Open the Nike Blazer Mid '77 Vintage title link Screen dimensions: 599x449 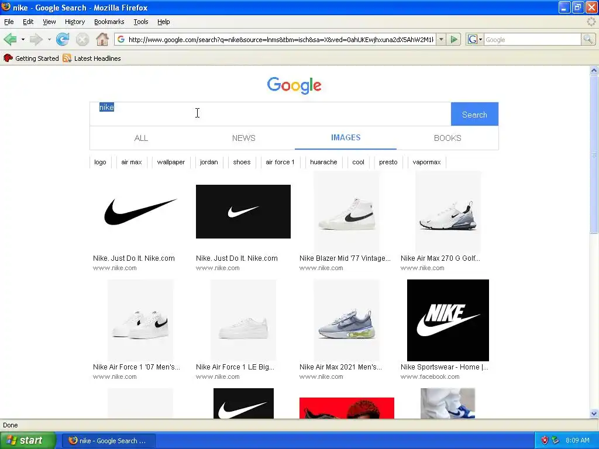click(x=345, y=258)
